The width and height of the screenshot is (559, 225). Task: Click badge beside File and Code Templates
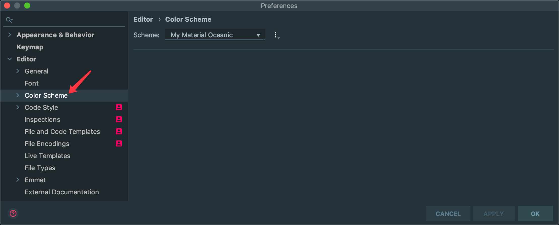[119, 131]
